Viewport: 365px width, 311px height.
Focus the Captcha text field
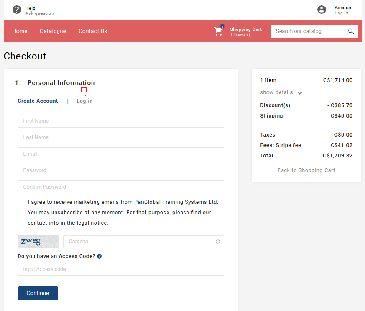coord(144,242)
